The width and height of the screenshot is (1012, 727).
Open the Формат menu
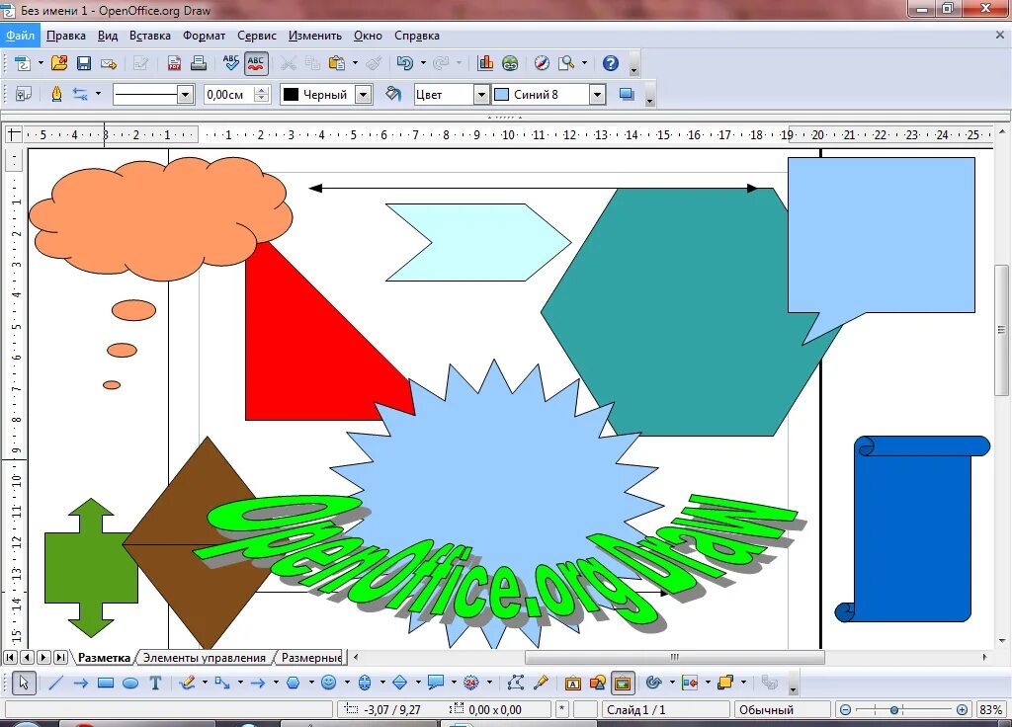[x=204, y=36]
